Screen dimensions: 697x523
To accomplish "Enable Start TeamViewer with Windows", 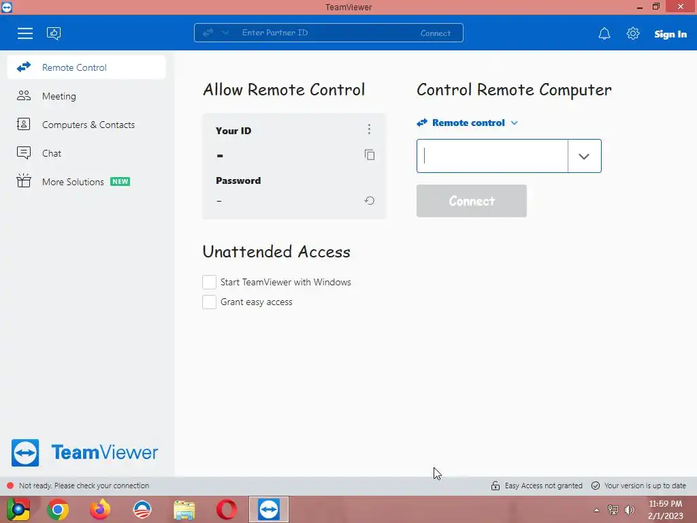I will click(x=210, y=282).
